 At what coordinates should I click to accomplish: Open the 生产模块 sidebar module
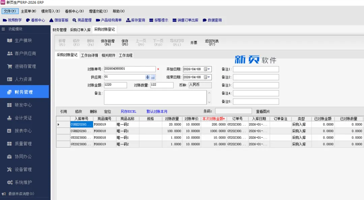(24, 41)
